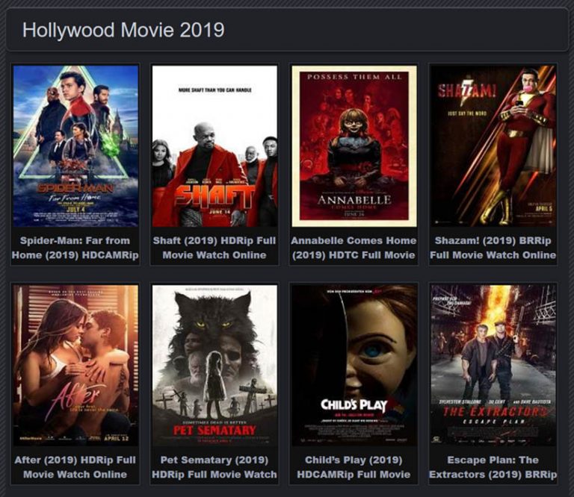Click 'Child's Play (2019) HDCAMRip' title link
Screen dimensions: 574x497
coord(354,467)
